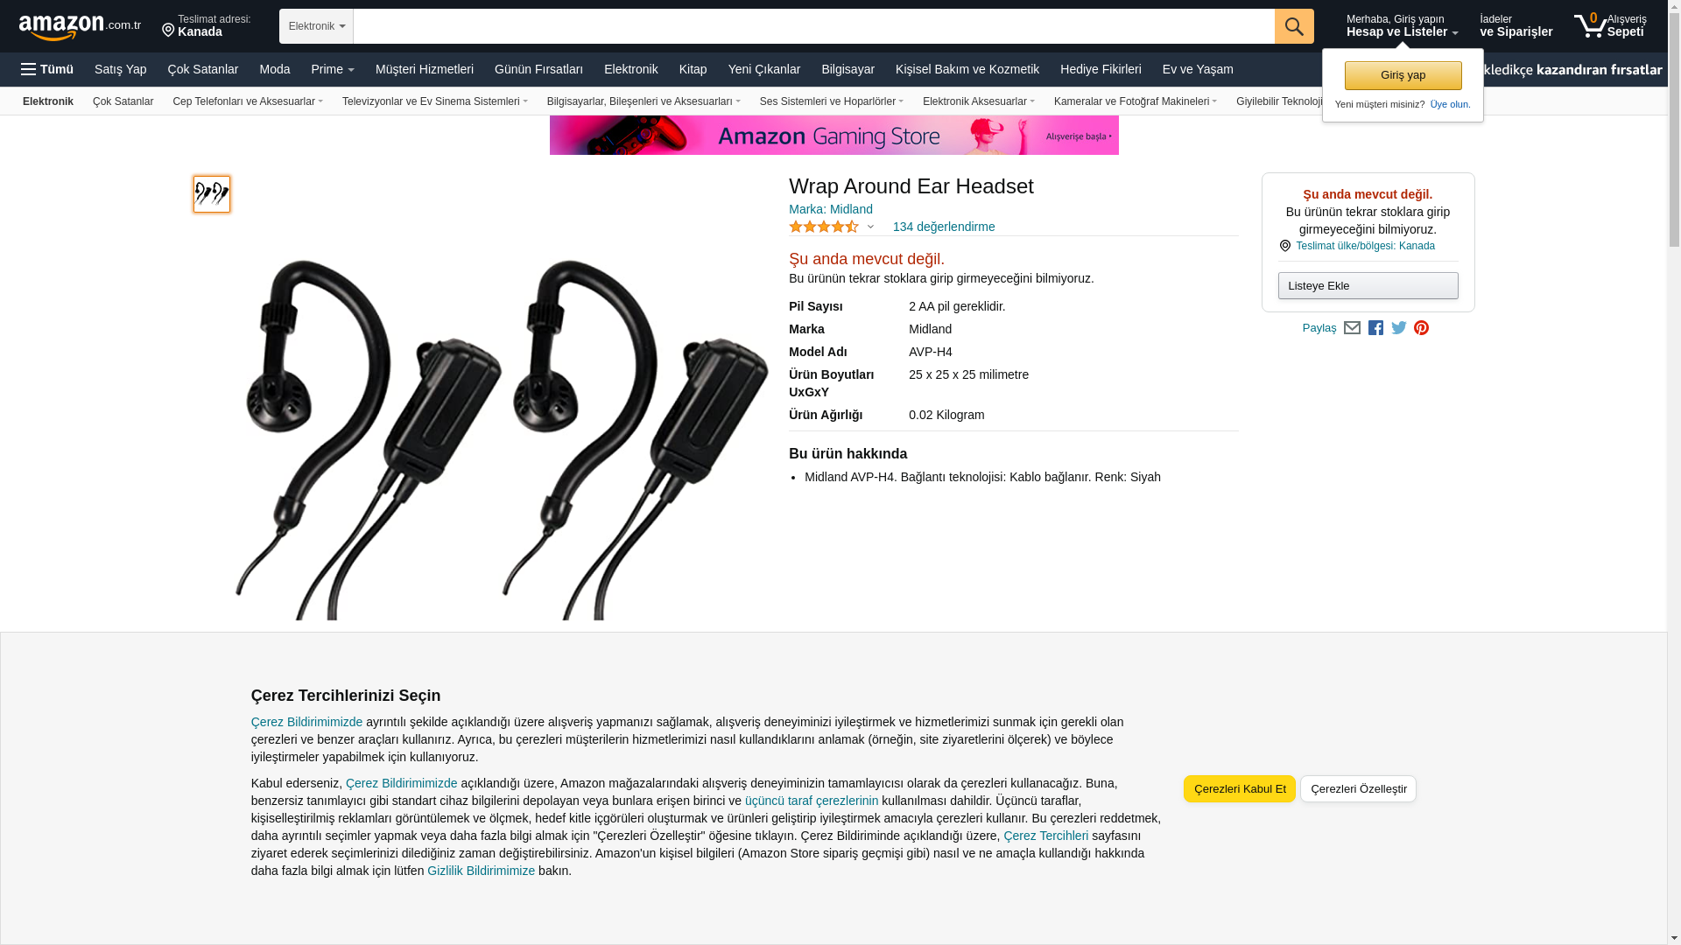
Task: Open the Moda navigation item
Action: coord(274,69)
